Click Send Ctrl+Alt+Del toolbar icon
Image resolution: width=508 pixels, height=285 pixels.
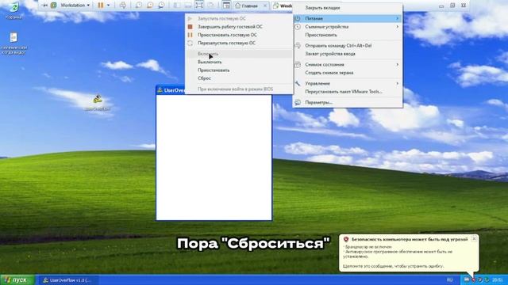tap(123, 6)
